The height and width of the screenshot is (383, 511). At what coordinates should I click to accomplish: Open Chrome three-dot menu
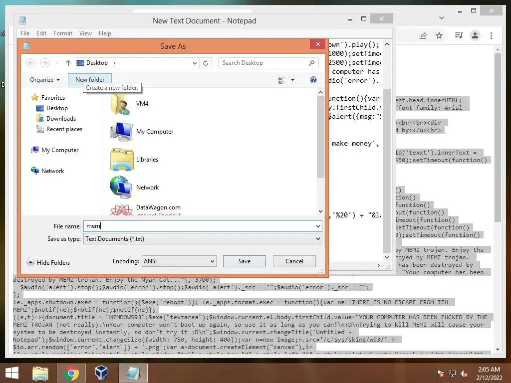491,35
